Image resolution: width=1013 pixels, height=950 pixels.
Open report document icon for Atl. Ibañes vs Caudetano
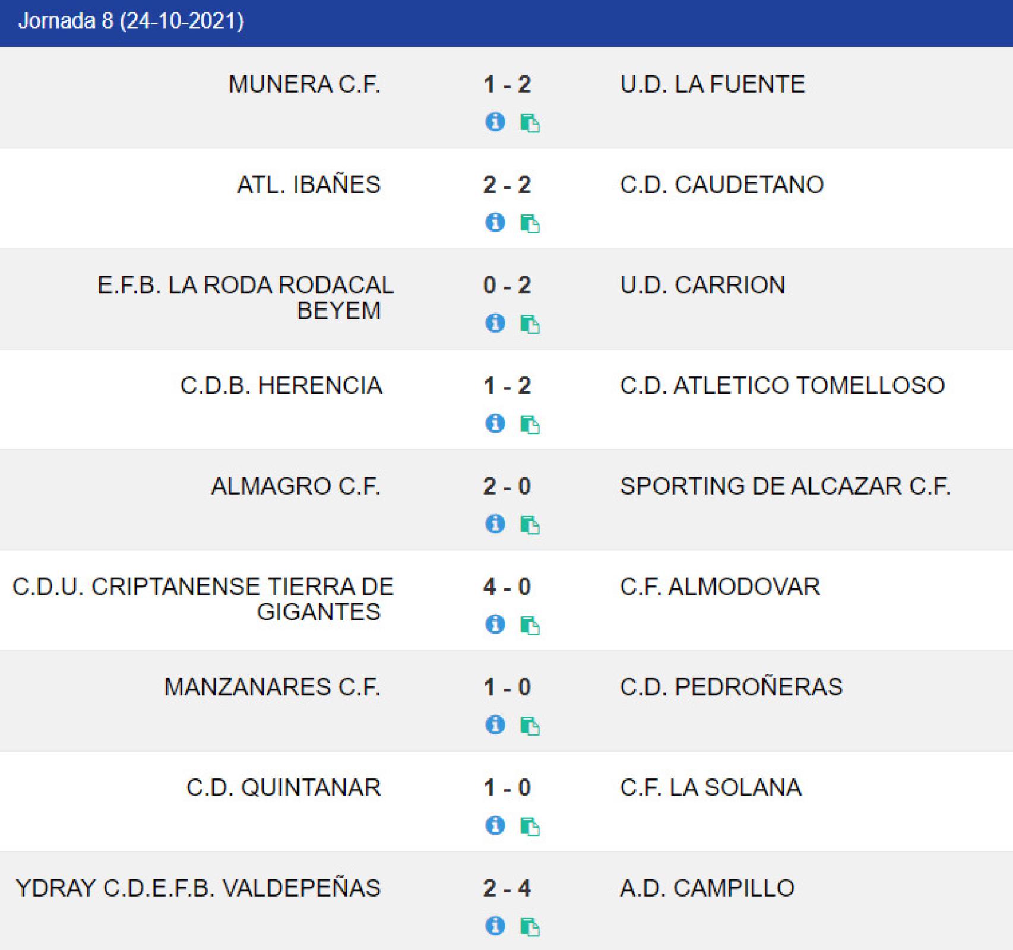click(530, 223)
